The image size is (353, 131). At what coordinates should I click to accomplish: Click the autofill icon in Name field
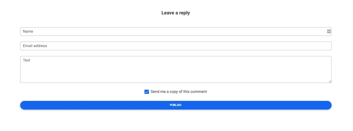pos(329,31)
